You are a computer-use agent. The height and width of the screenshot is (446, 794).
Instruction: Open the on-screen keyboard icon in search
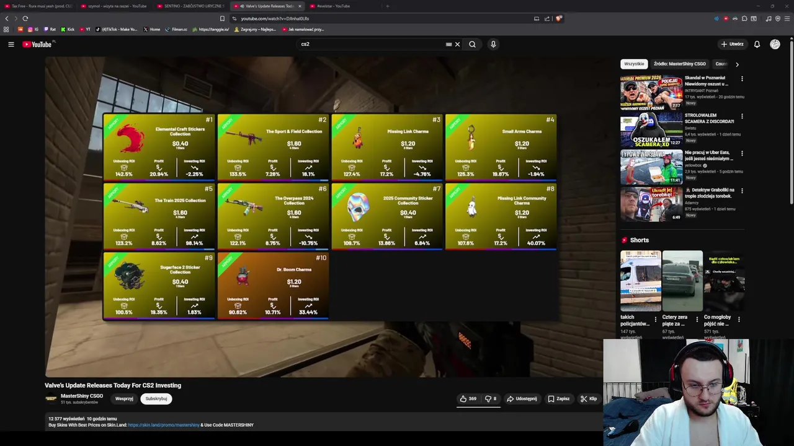[448, 44]
